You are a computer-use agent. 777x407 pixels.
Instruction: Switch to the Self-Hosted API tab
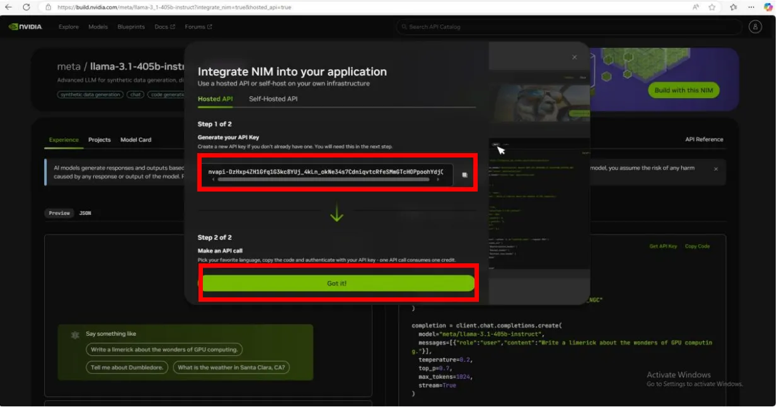coord(273,99)
